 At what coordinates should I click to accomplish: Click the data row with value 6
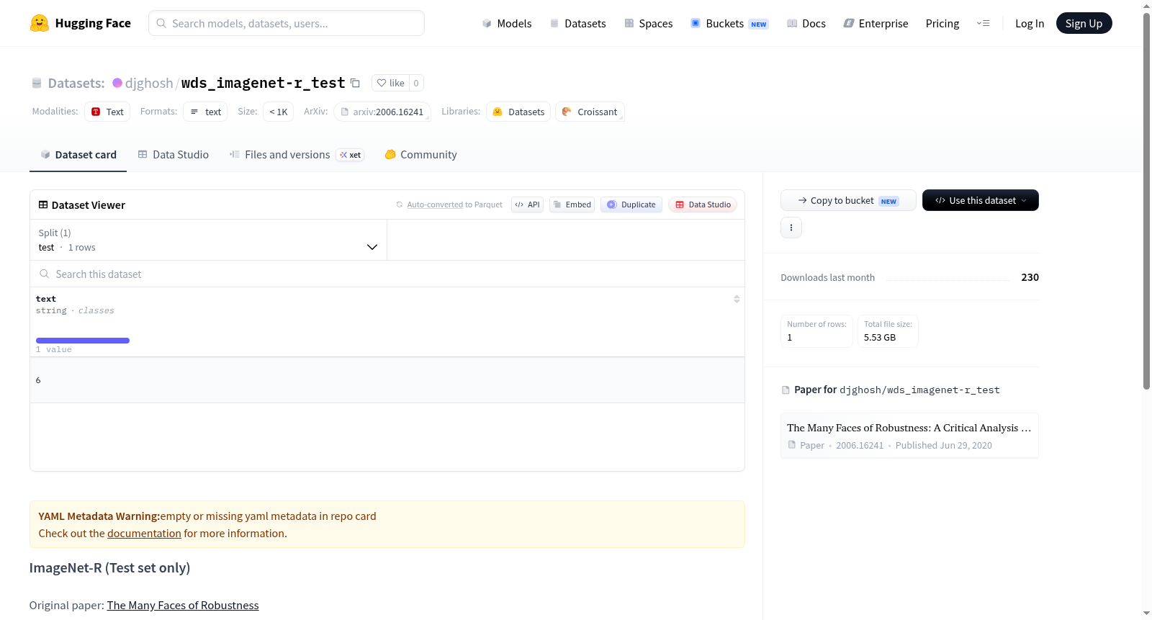[x=387, y=380]
